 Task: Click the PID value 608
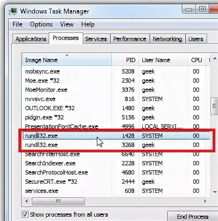point(130,191)
